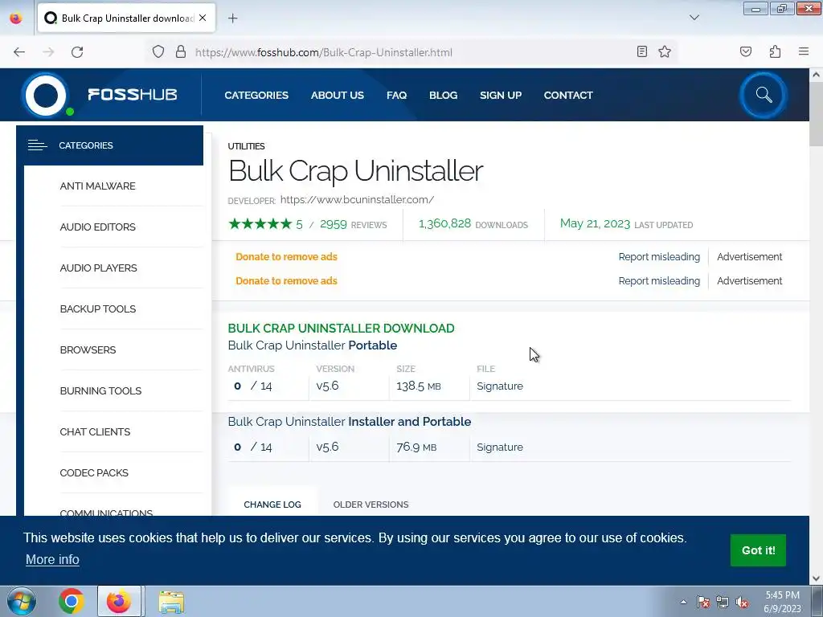
Task: Open the 2959 reviews link
Action: 354,225
